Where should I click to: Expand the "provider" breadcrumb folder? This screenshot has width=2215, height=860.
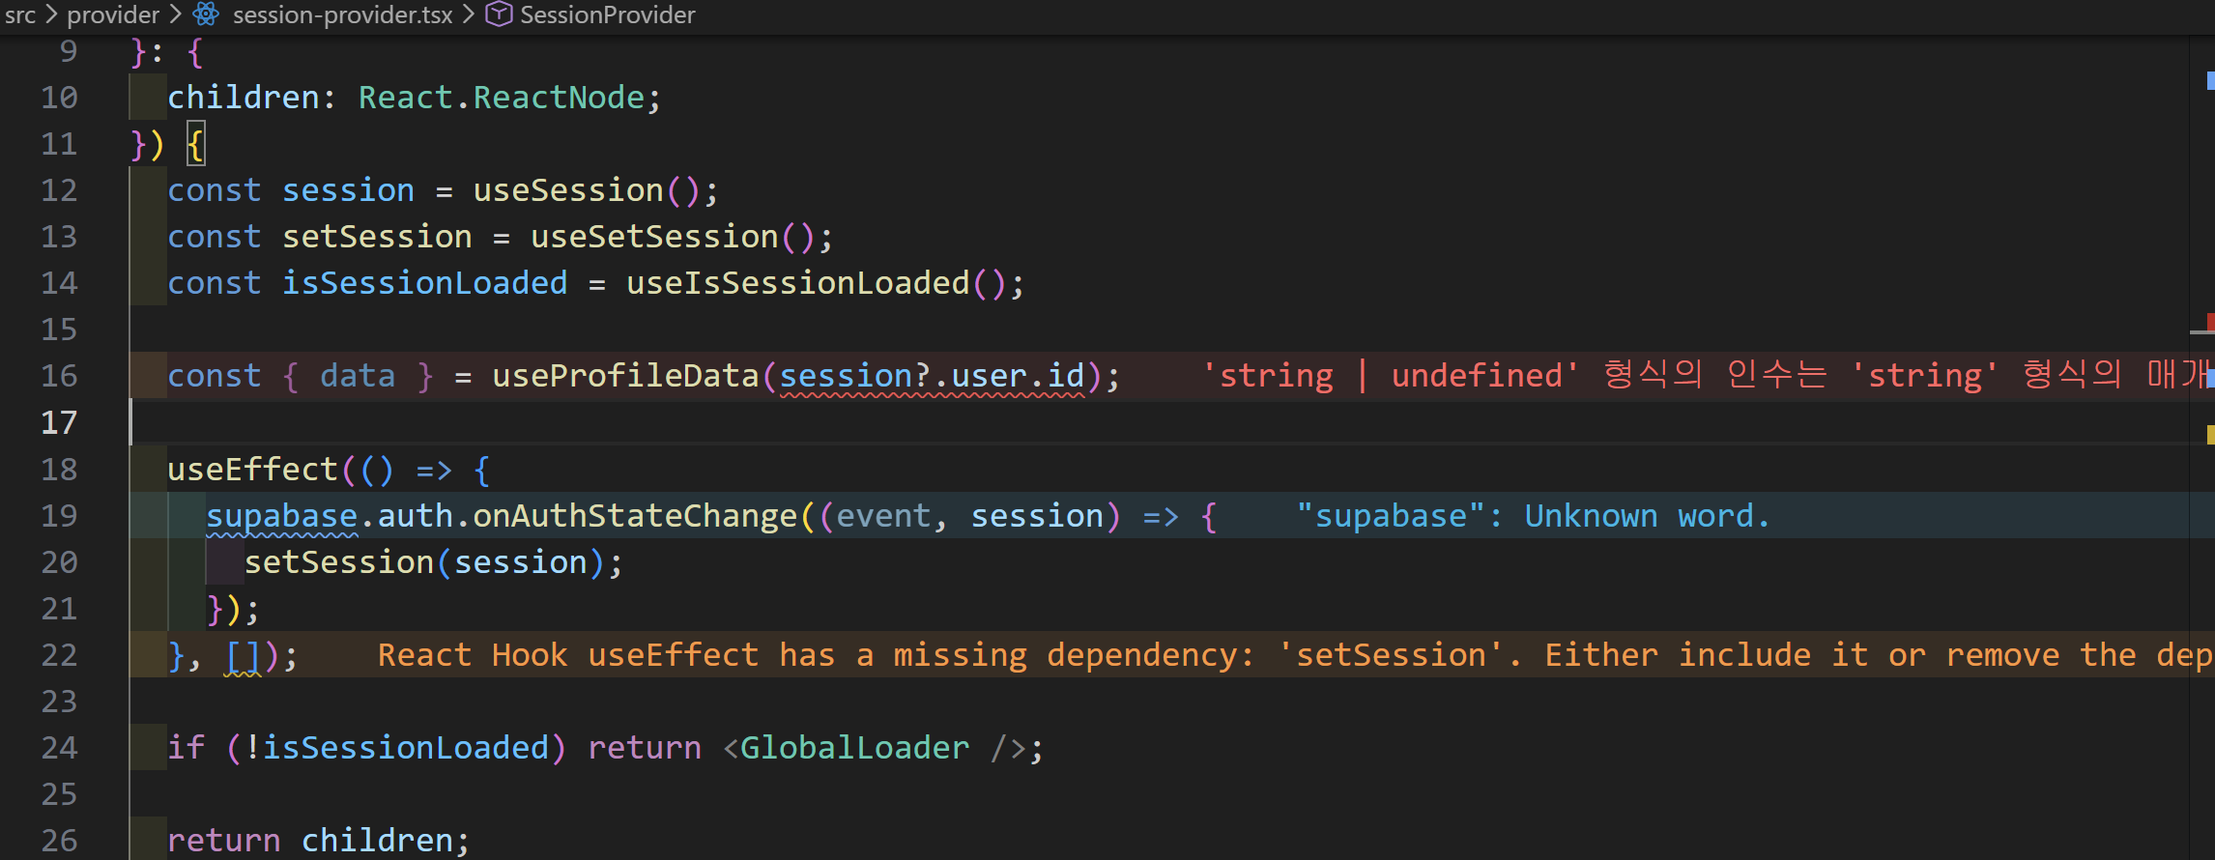(x=113, y=14)
